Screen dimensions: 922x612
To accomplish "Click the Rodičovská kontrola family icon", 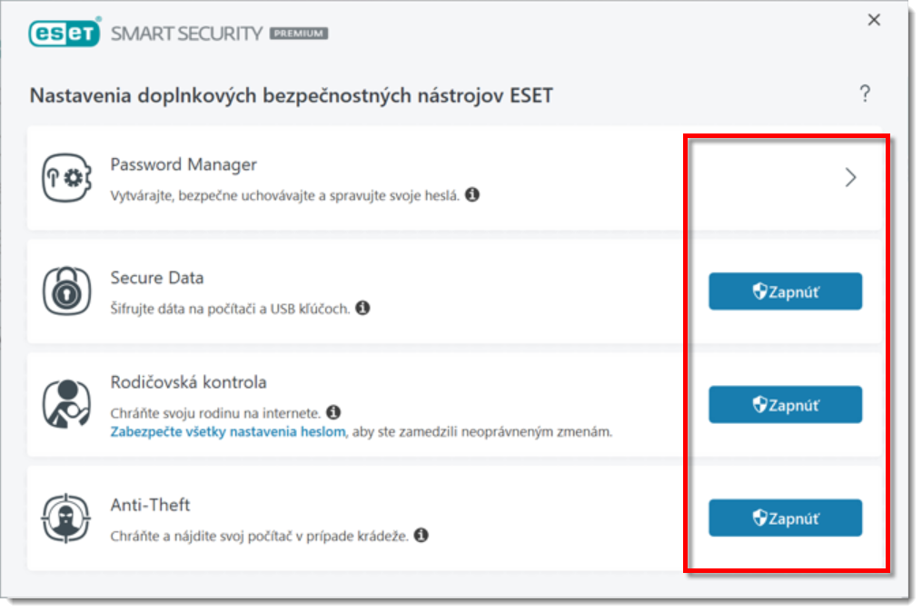I will pyautogui.click(x=67, y=405).
